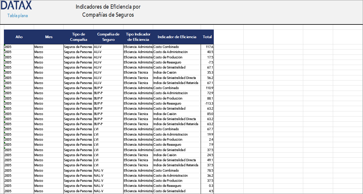363x194 pixels.
Task: Select the first LVI cell
Action: pos(97,129)
